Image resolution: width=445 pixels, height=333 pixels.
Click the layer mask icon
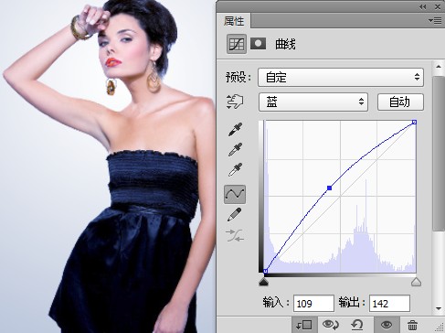[258, 44]
